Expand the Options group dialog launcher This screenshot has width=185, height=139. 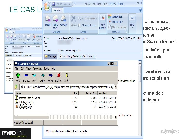pyautogui.click(x=126, y=32)
